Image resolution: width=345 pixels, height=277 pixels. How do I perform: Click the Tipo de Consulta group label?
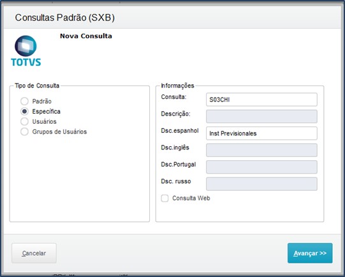click(37, 86)
